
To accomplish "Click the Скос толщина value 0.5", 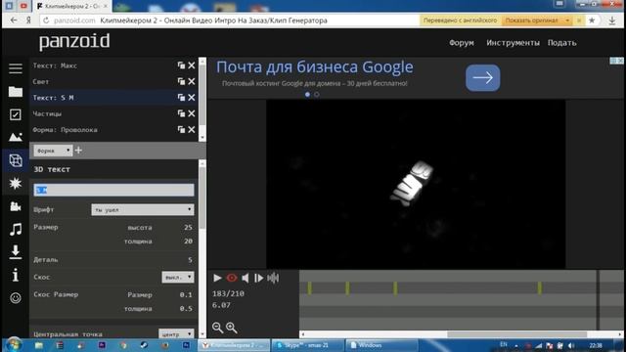I will coord(186,309).
